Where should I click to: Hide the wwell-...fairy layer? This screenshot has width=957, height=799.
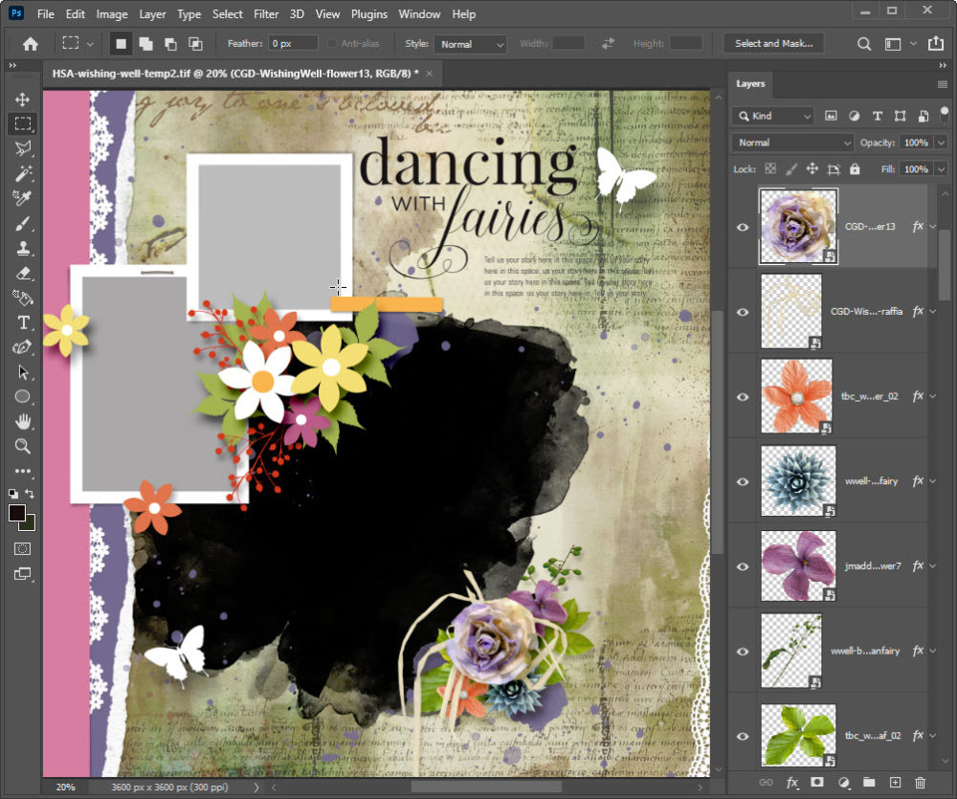(743, 481)
